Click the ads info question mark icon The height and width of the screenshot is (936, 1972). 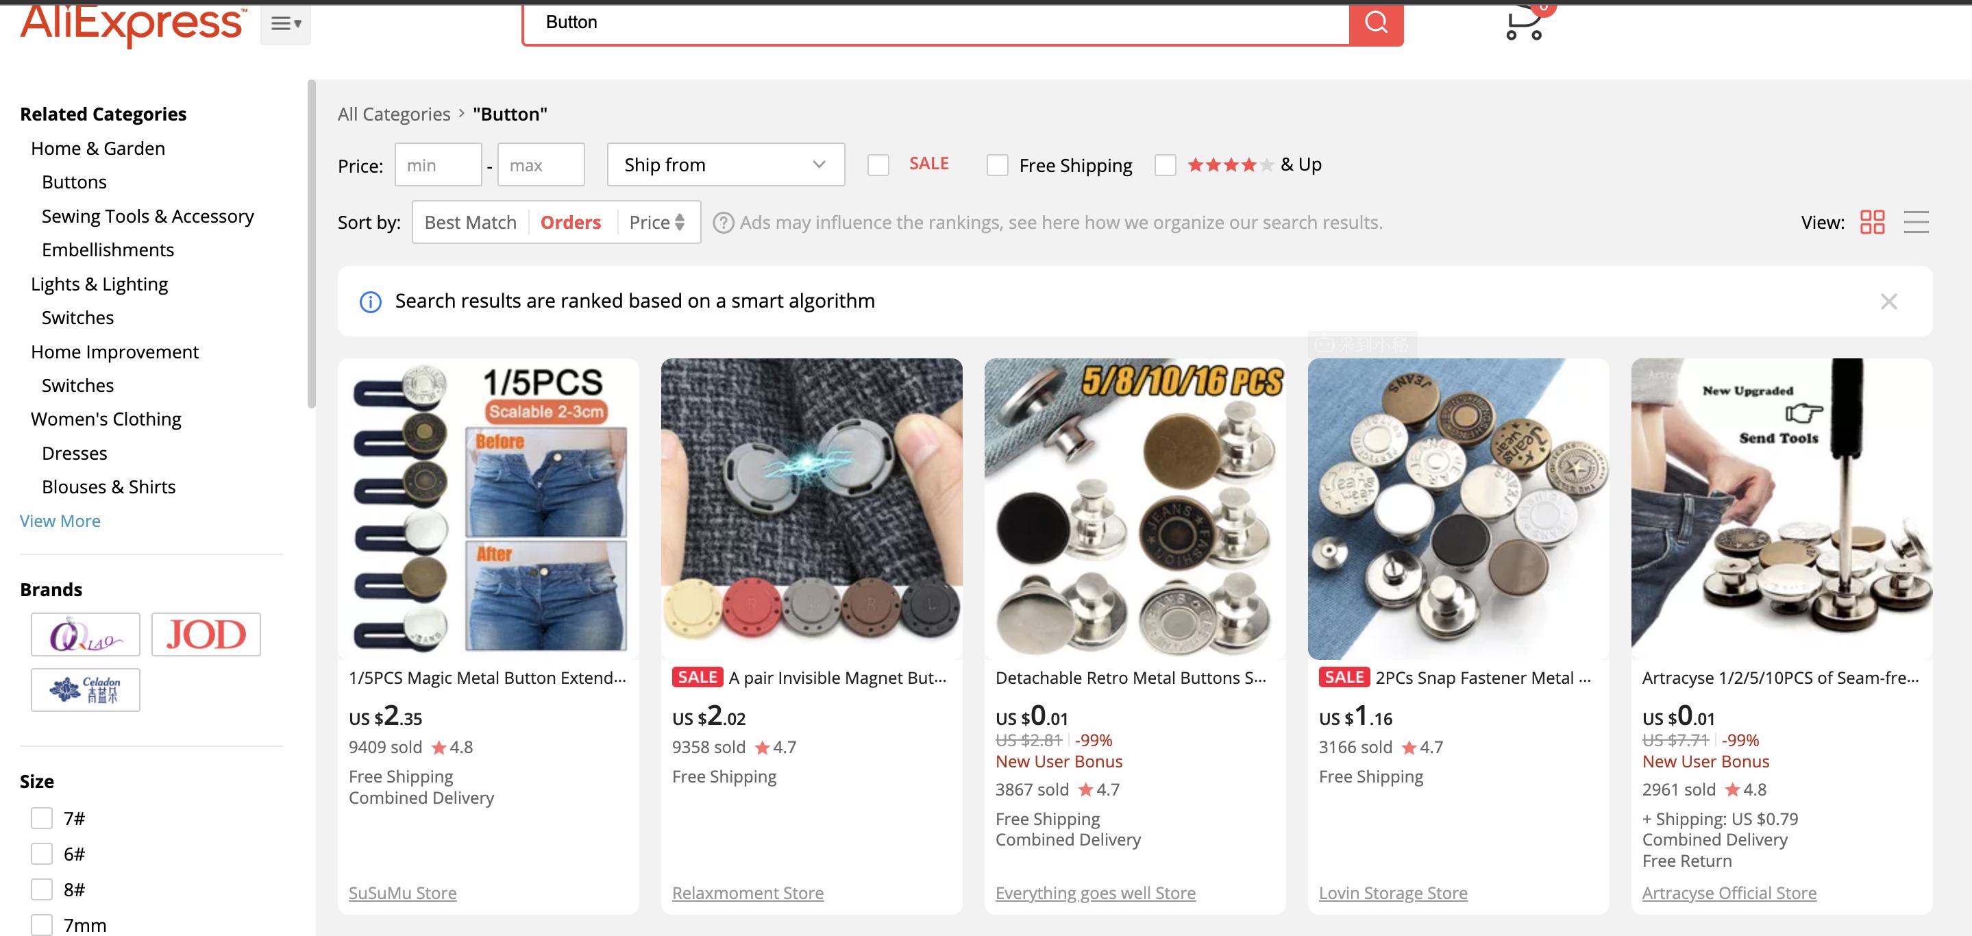click(x=722, y=223)
